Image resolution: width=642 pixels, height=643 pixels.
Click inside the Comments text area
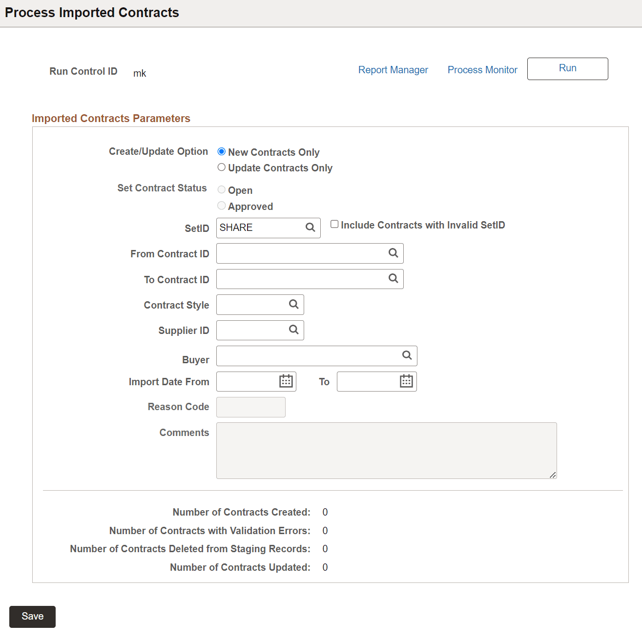pyautogui.click(x=386, y=449)
